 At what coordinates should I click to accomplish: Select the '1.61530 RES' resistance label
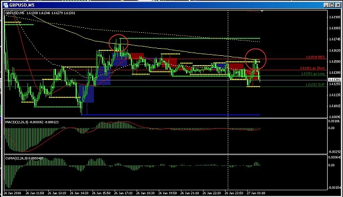click(x=315, y=57)
